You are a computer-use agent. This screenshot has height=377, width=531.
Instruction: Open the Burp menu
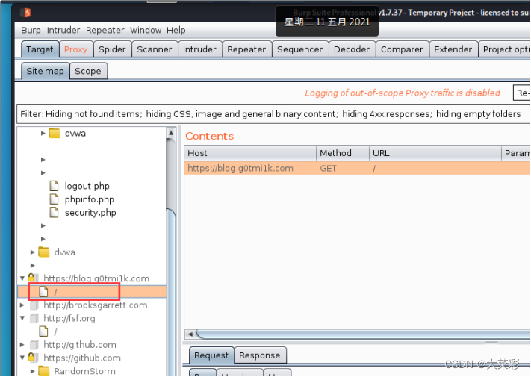click(x=31, y=30)
